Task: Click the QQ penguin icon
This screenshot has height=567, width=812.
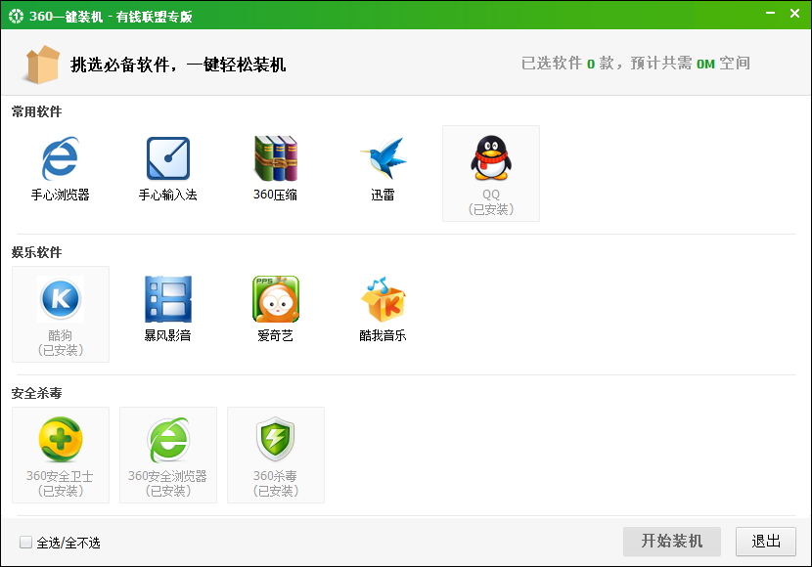Action: (x=491, y=157)
